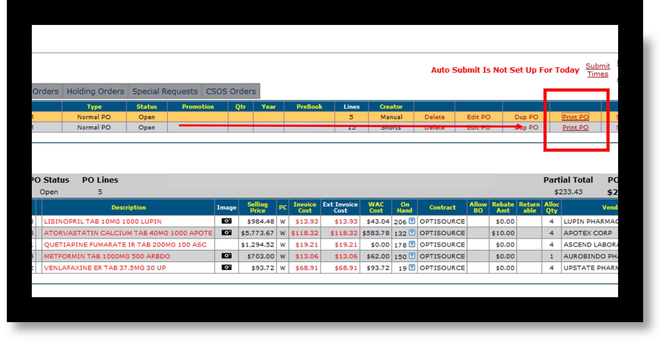Image resolution: width=665 pixels, height=344 pixels.
Task: Sort by PreBook column header
Action: click(309, 107)
